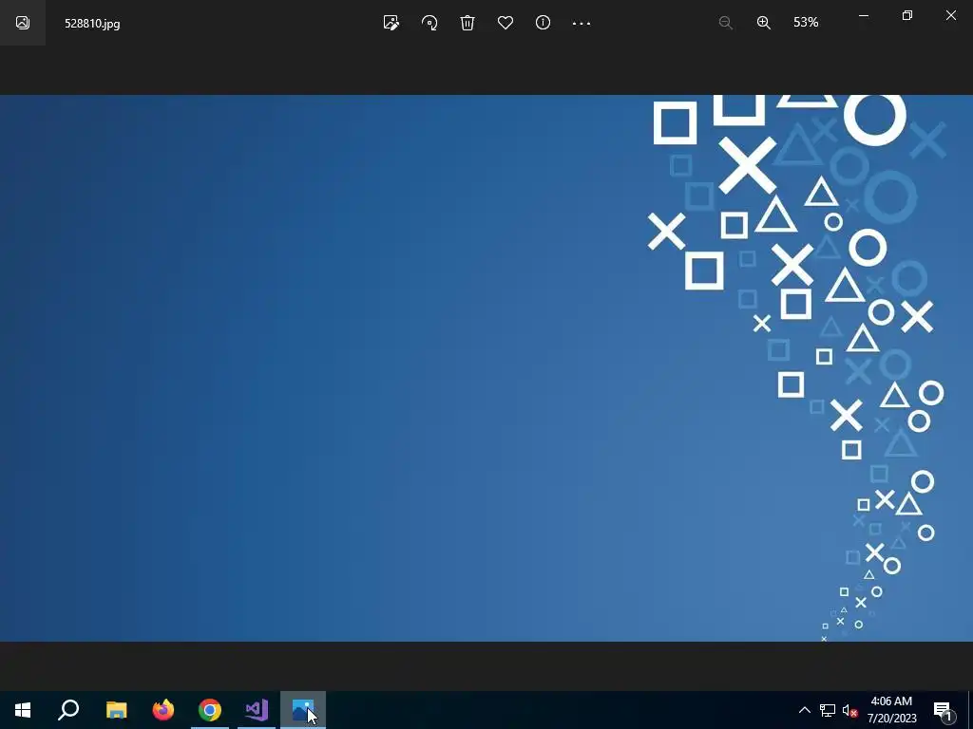Open the photo collection icon
The height and width of the screenshot is (729, 973).
(23, 23)
